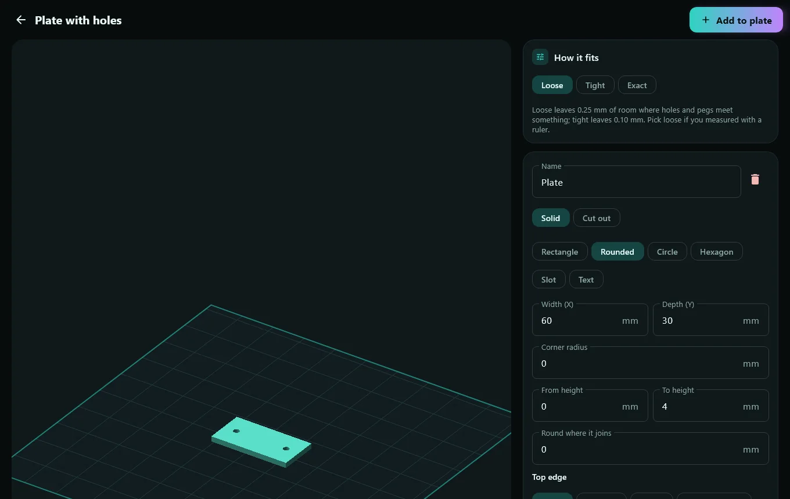The width and height of the screenshot is (790, 499).
Task: Set the shape to Solid mode
Action: click(551, 218)
